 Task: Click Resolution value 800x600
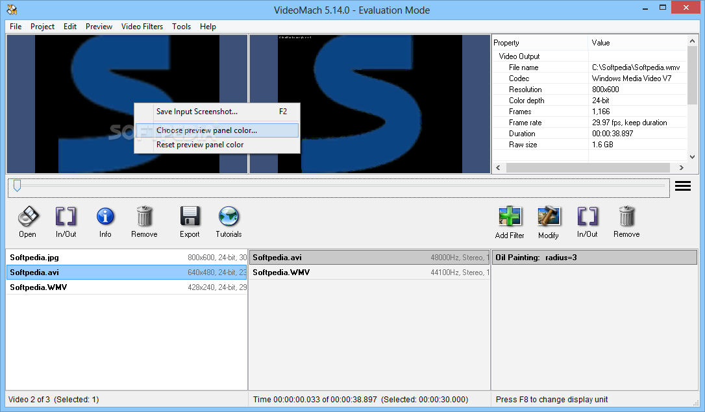coord(606,90)
